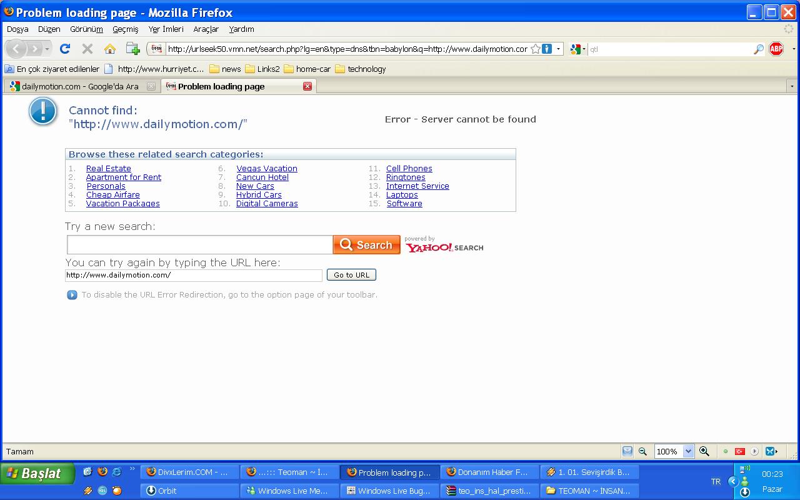Open the Apartment for Rent link
This screenshot has height=500, width=800.
tap(124, 177)
